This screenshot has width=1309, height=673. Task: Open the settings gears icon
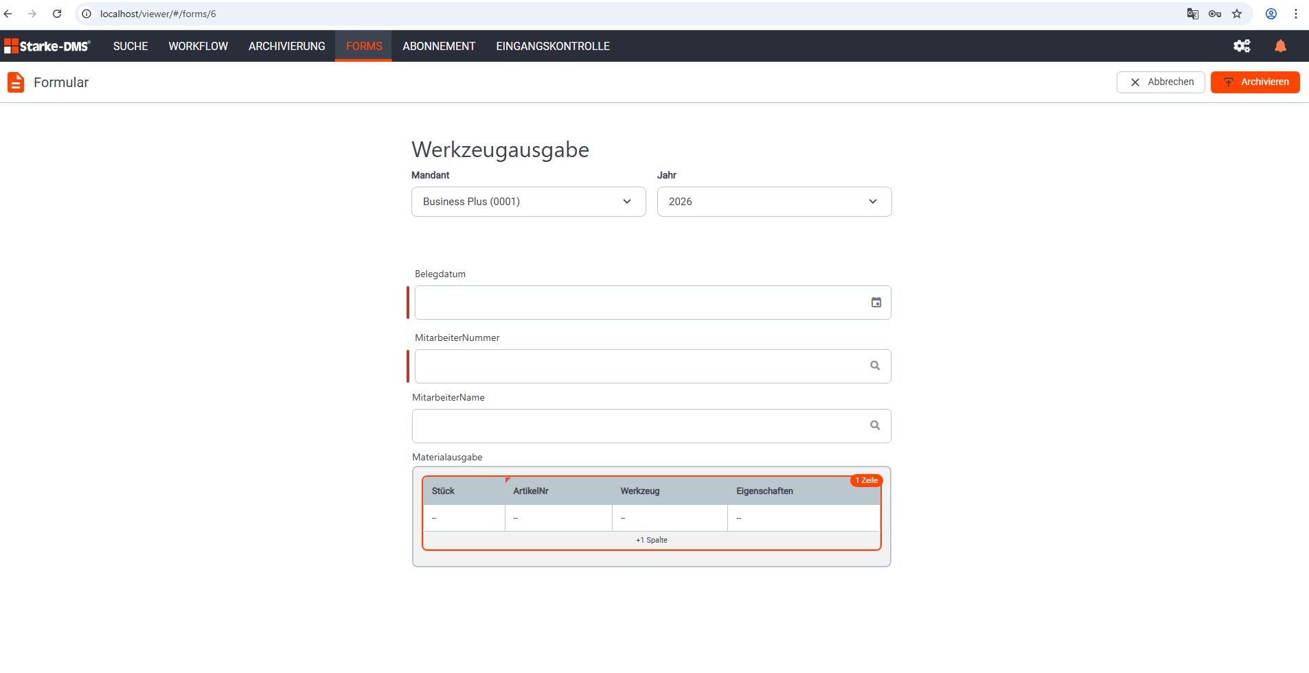click(x=1242, y=46)
